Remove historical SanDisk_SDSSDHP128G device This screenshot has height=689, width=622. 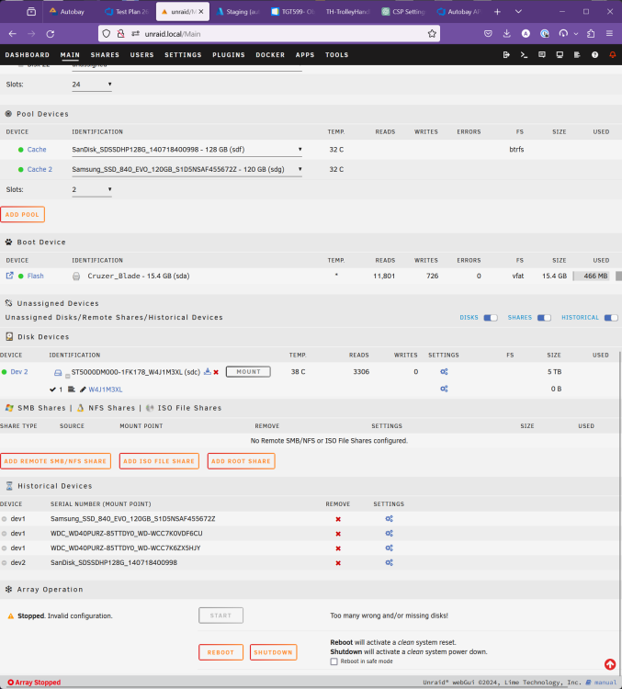click(x=338, y=563)
